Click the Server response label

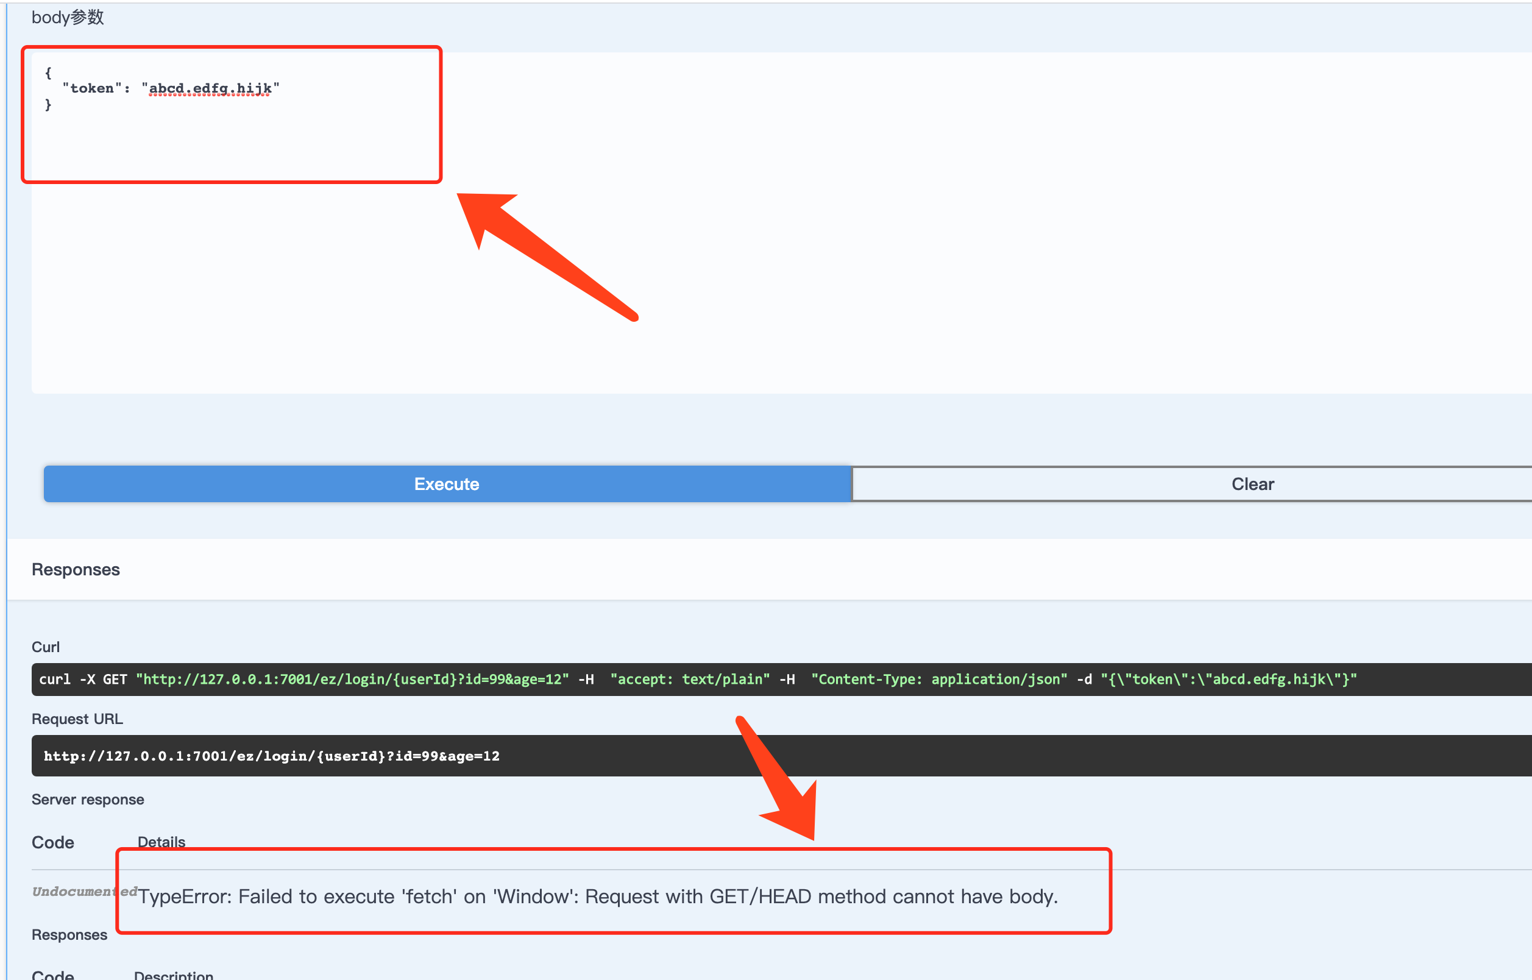pyautogui.click(x=88, y=799)
